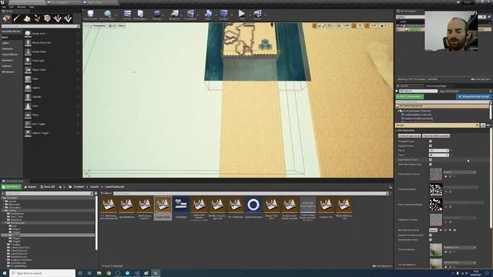Select the Cylinder placement icon
493x277 pixels.
coord(28,97)
